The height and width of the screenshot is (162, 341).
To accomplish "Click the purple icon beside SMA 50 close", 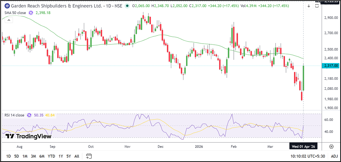I will (31, 13).
